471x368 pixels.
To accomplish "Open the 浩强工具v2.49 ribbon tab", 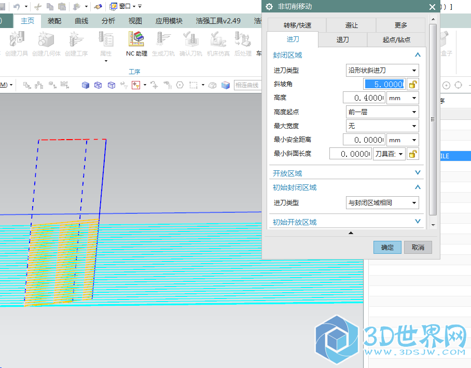I will tap(218, 21).
